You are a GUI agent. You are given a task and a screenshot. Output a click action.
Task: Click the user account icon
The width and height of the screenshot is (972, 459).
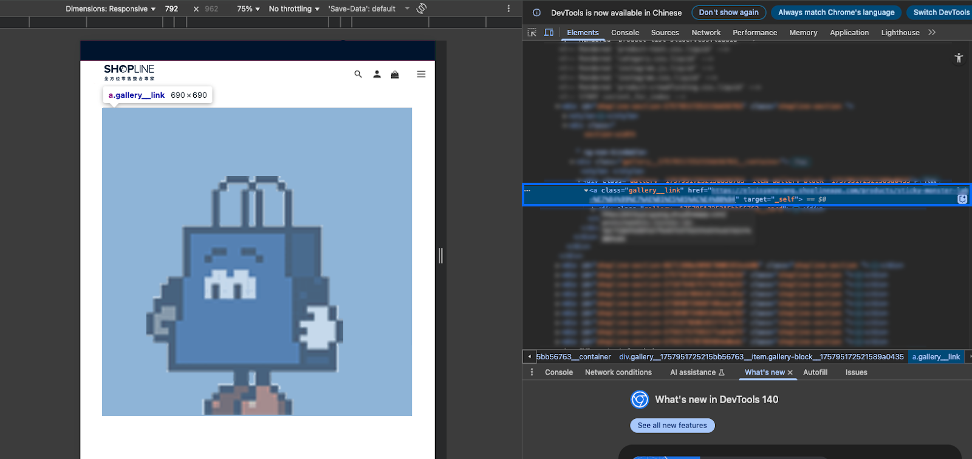(377, 74)
